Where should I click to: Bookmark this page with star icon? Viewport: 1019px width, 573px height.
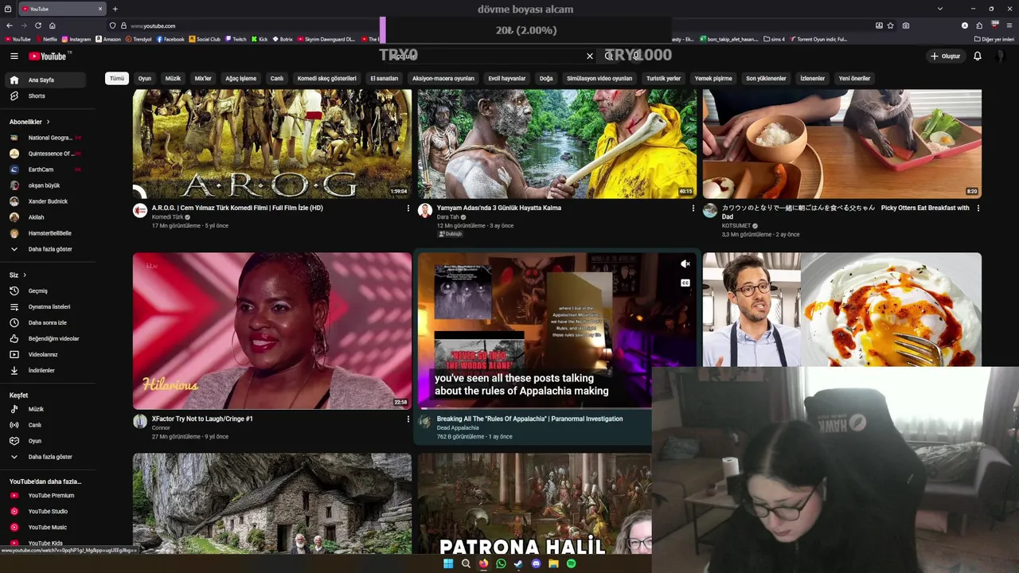891,25
